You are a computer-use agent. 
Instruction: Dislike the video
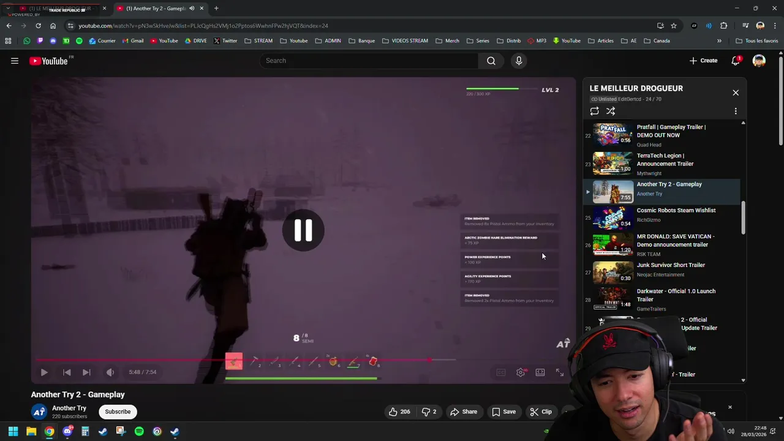429,412
